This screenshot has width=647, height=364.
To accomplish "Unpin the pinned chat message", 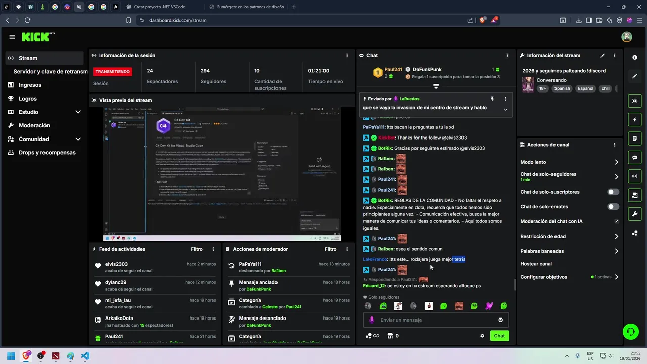I will click(492, 99).
